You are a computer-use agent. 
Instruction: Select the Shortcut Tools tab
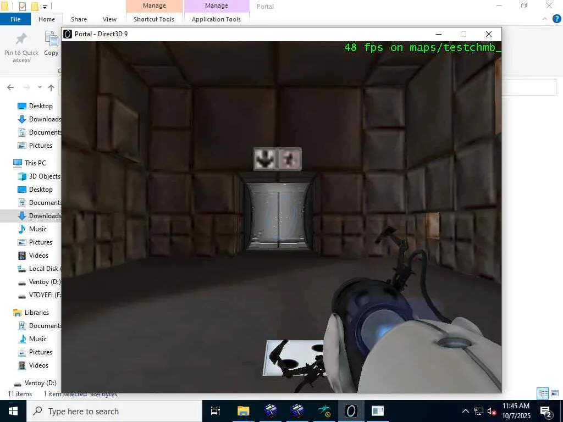154,19
